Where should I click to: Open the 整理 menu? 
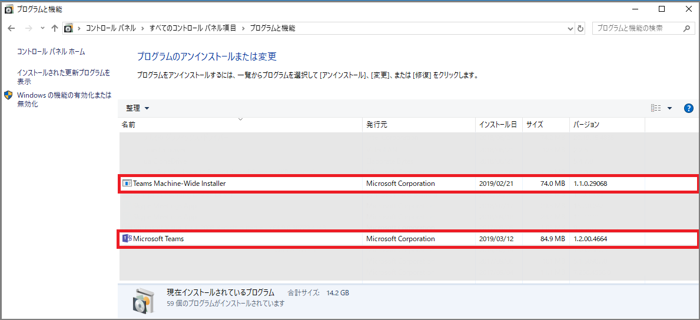[138, 108]
